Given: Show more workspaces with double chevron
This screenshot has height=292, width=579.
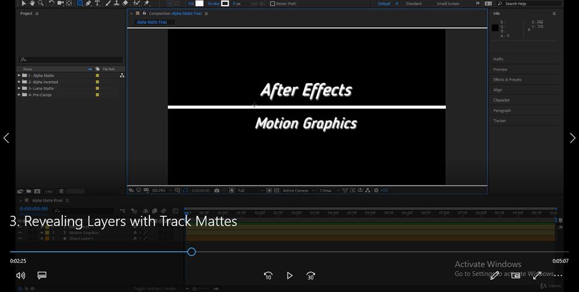Looking at the screenshot, I should coord(477,3).
